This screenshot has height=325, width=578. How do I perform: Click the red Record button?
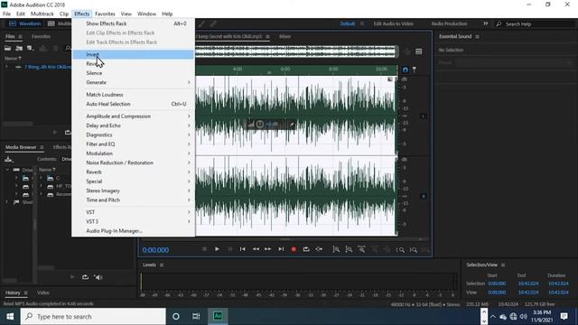294,249
